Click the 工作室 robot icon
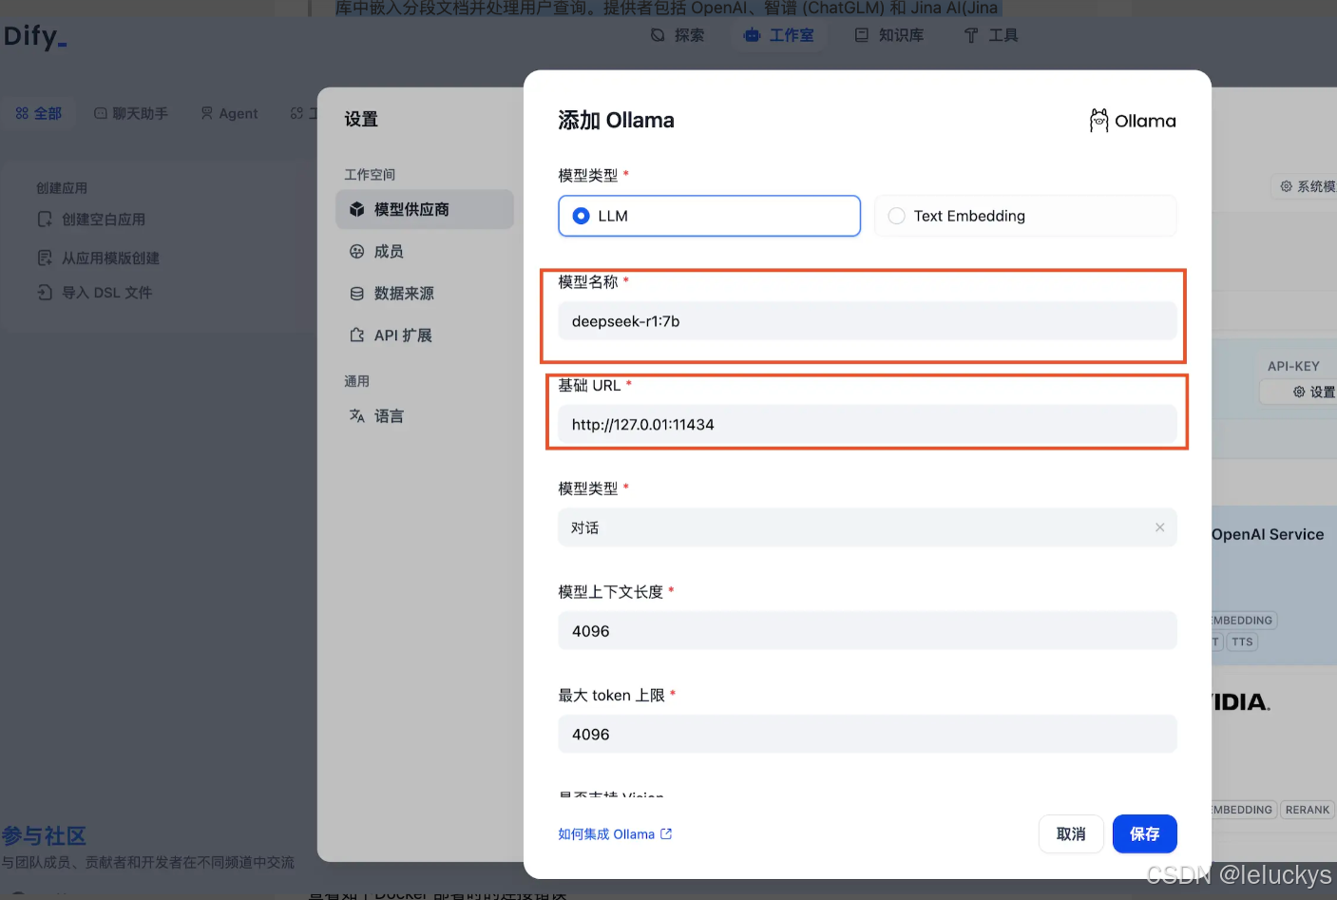This screenshot has width=1337, height=900. [753, 35]
